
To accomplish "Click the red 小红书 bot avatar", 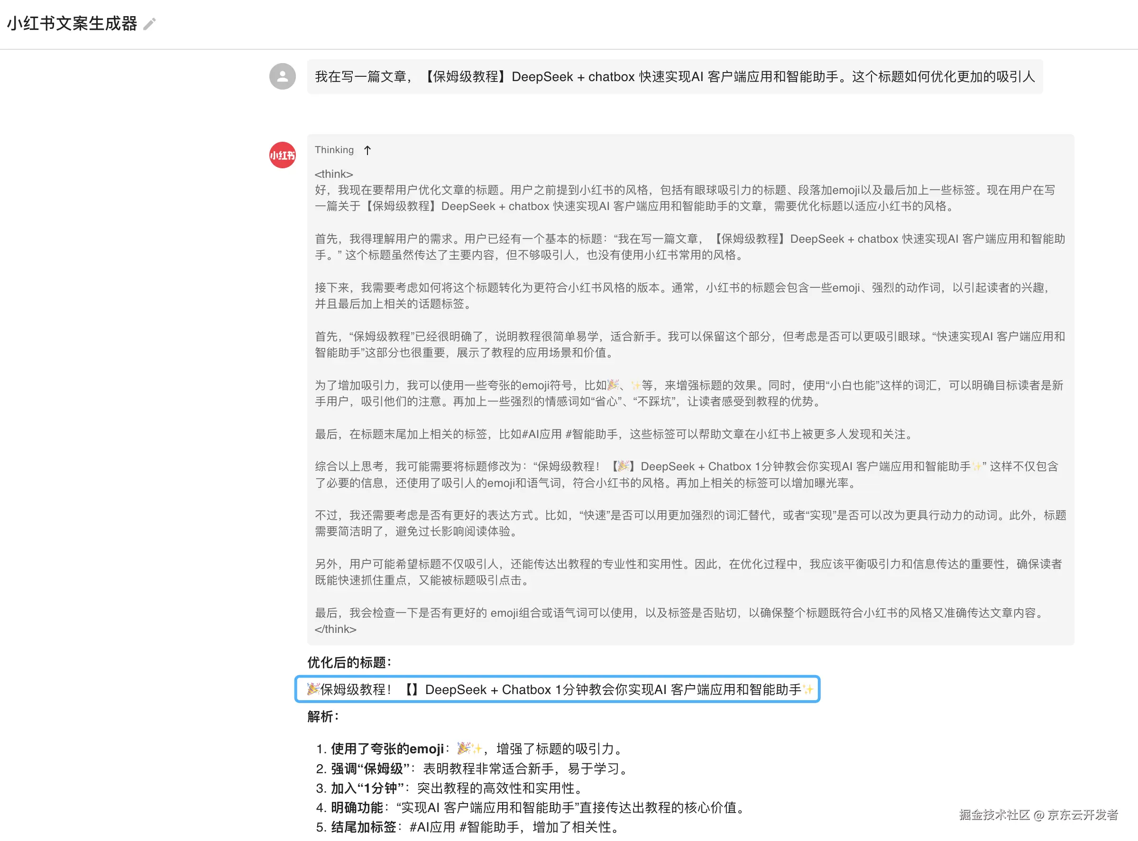I will [x=282, y=155].
